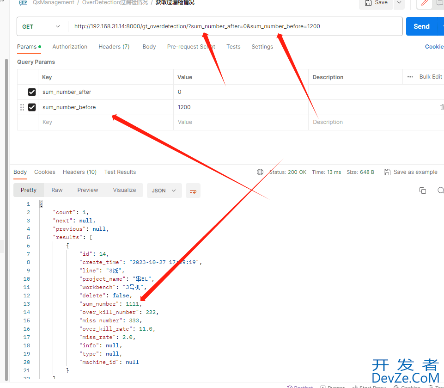Click the request URL input field
444x388 pixels.
point(235,26)
